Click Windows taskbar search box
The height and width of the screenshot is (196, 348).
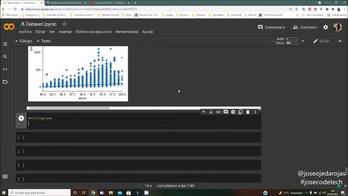tap(40, 193)
